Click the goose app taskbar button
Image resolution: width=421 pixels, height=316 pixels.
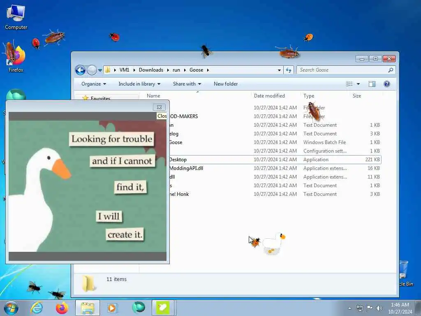[x=163, y=308]
